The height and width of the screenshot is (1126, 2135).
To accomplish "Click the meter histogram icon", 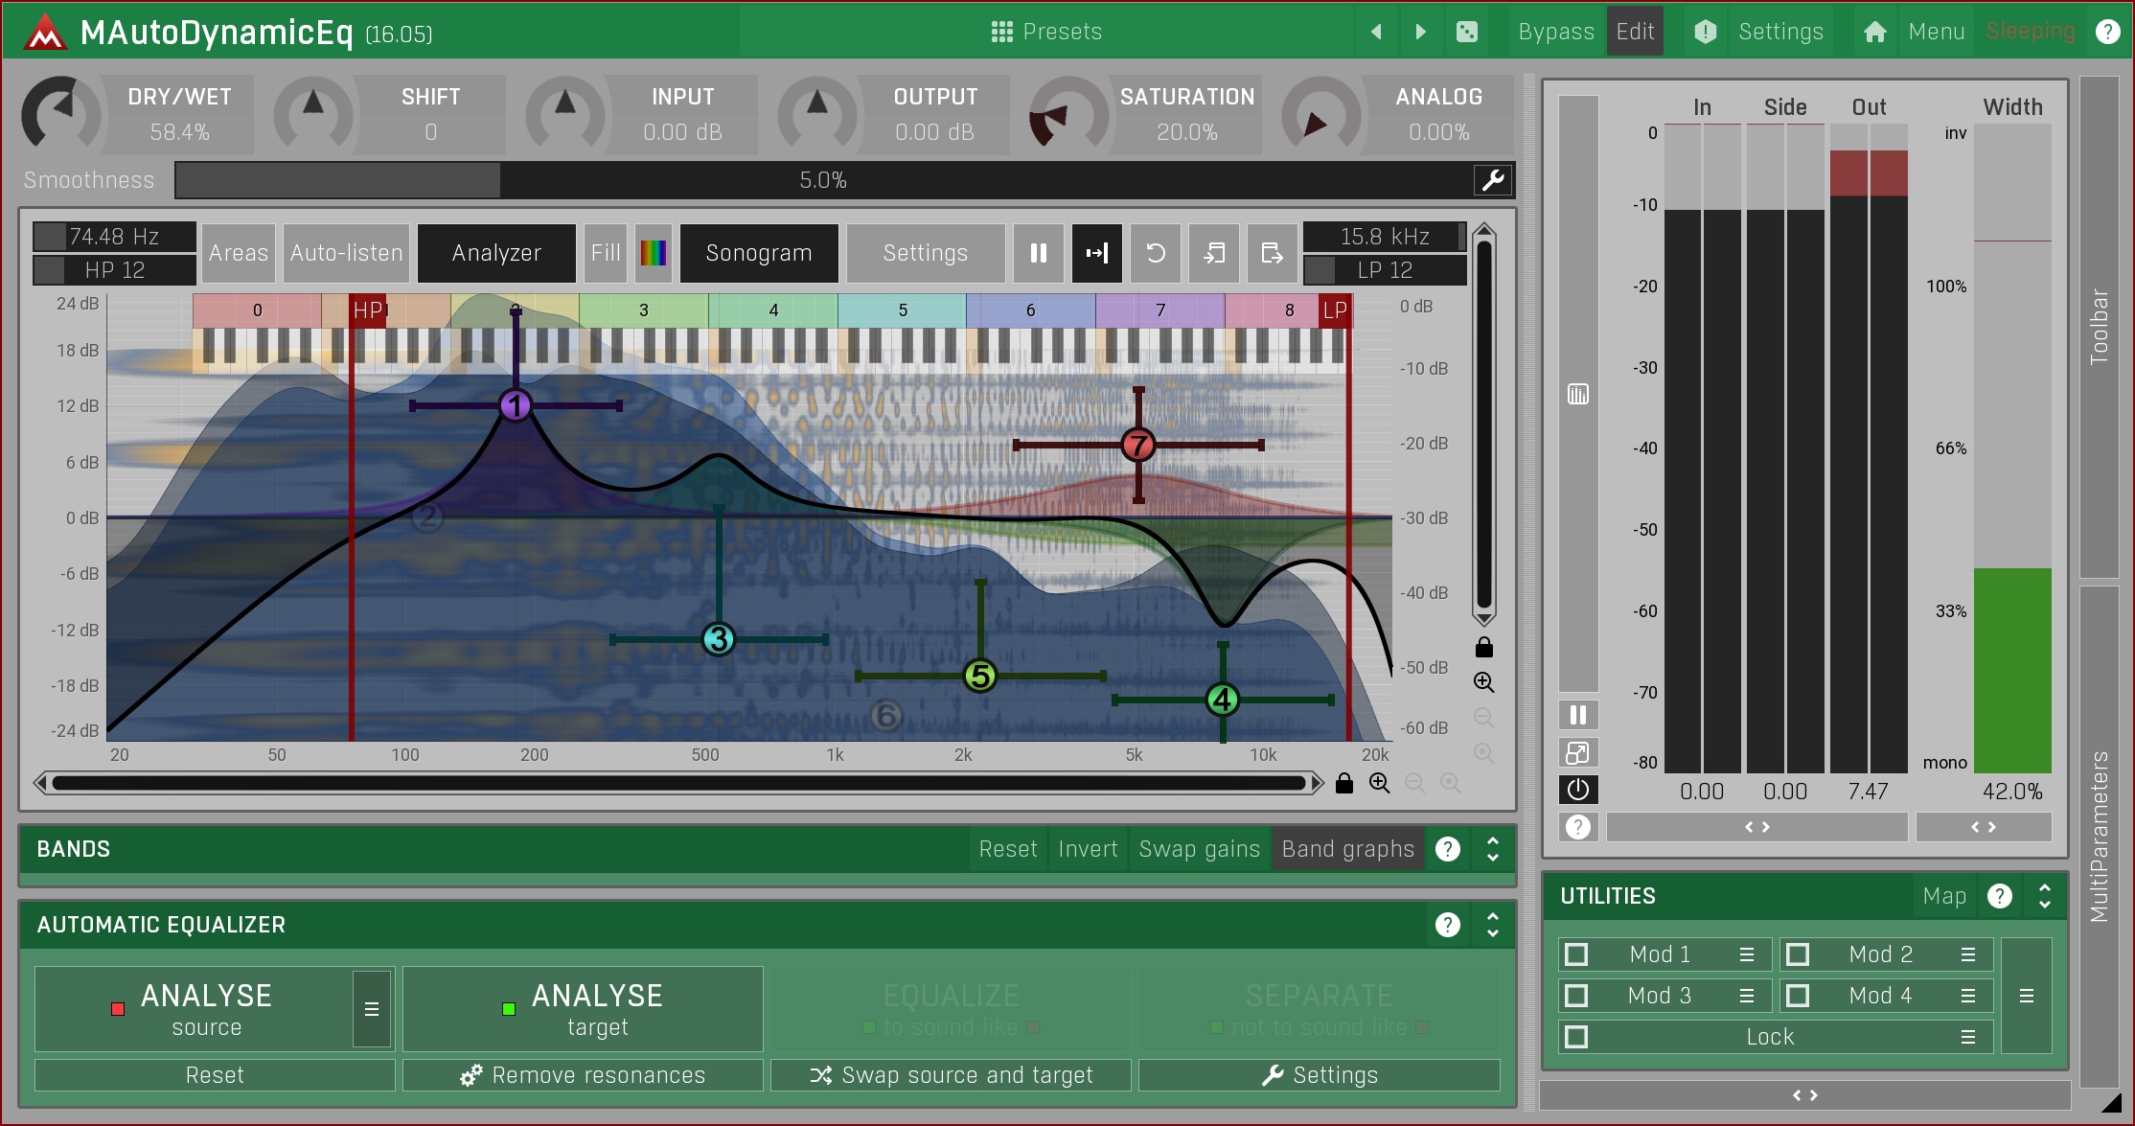I will pos(1578,394).
